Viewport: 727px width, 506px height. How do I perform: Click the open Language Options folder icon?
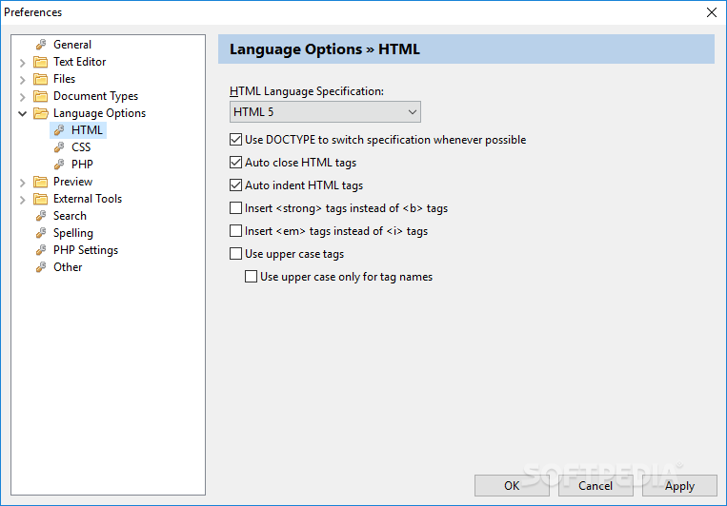tap(41, 113)
